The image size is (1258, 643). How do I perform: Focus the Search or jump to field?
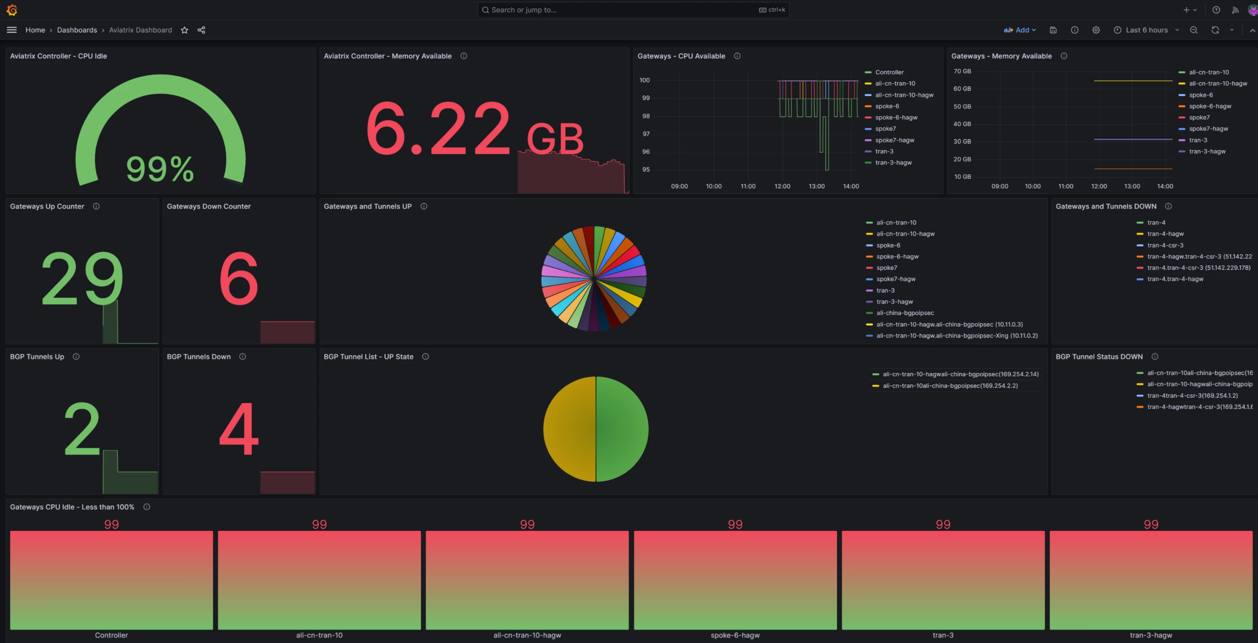click(x=633, y=10)
